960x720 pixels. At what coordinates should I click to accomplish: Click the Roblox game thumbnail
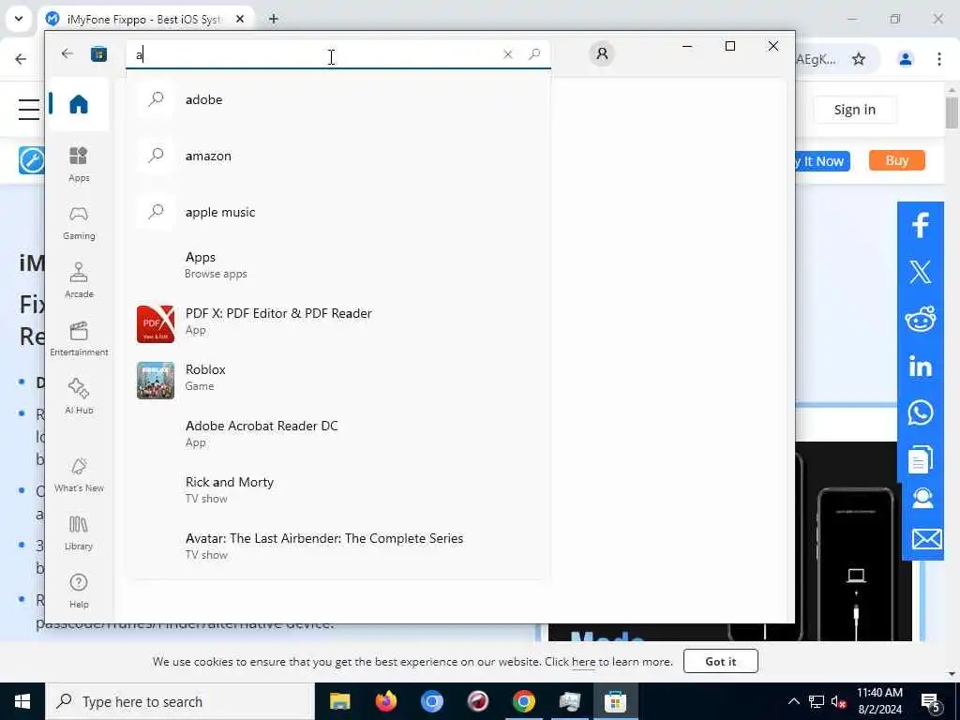[156, 381]
